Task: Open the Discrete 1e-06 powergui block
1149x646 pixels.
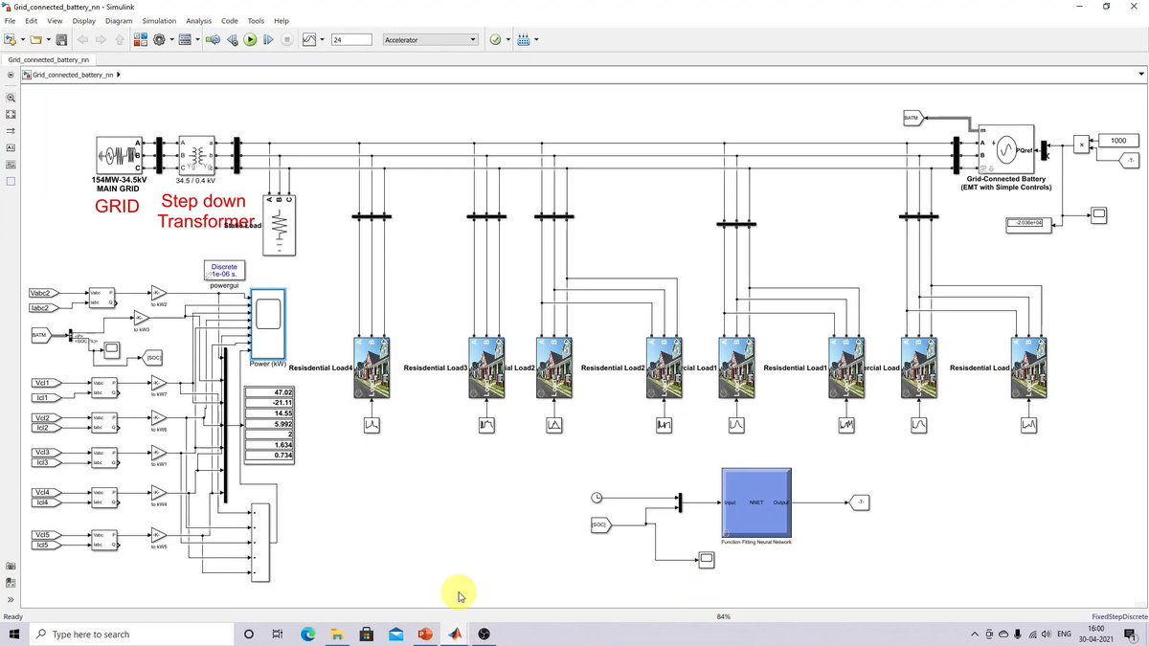Action: point(223,271)
